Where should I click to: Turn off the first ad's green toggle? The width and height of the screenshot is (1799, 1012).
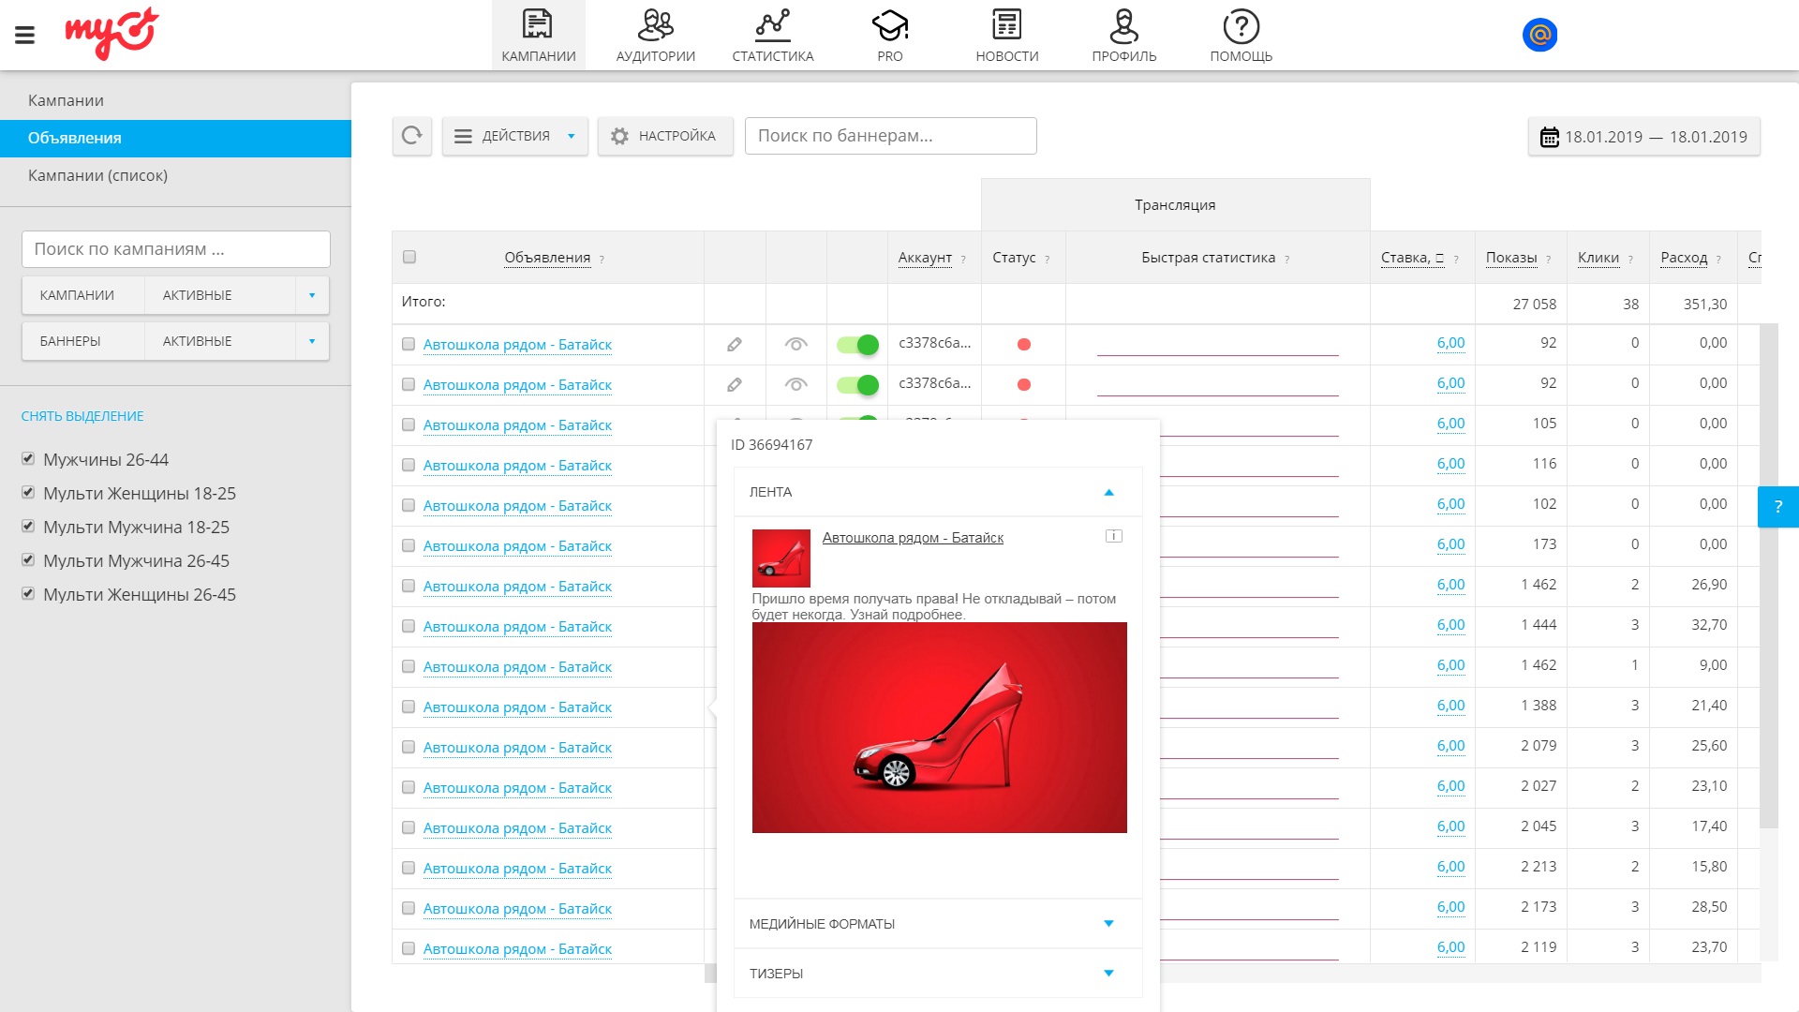pyautogui.click(x=857, y=345)
